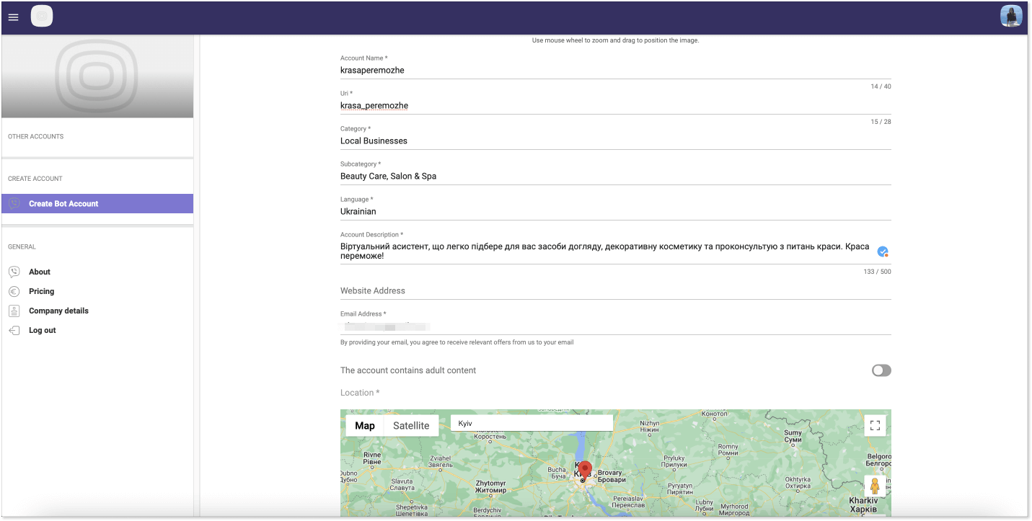Click the Viber logo in header
The image size is (1032, 521).
42,16
